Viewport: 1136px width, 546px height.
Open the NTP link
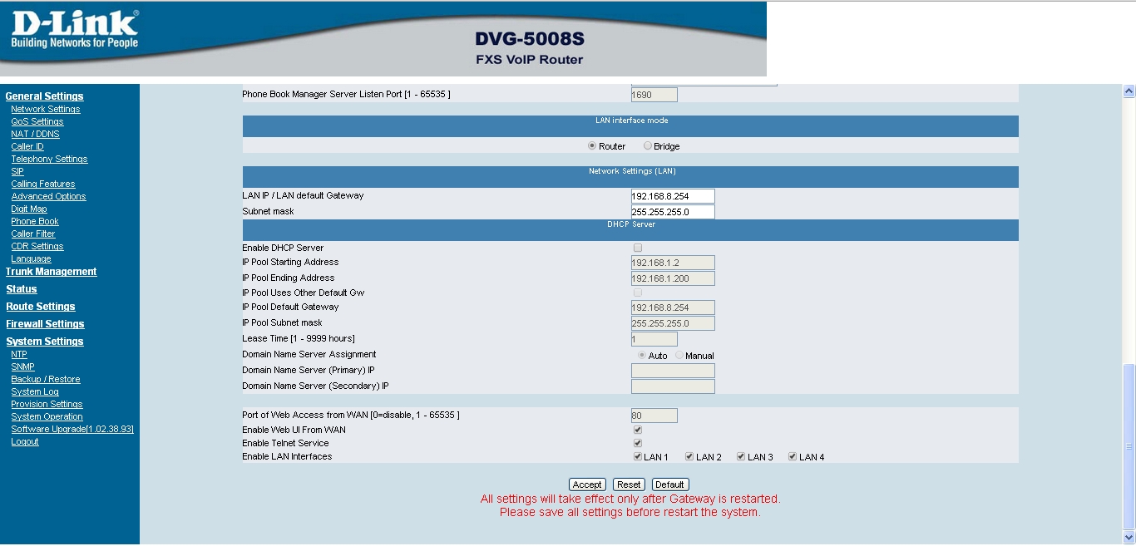19,354
